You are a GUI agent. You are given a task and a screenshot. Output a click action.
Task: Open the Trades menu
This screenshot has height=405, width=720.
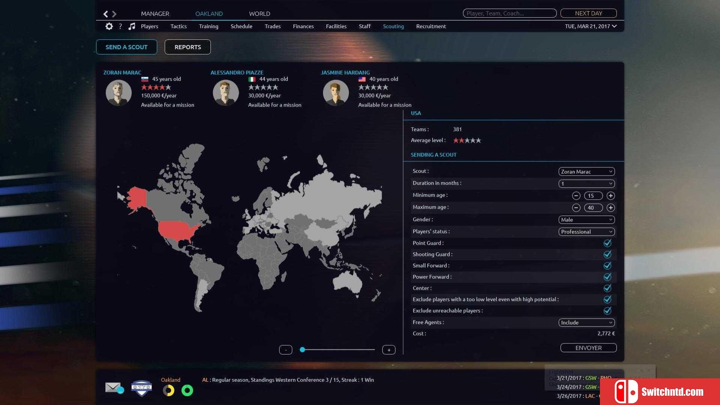click(272, 26)
